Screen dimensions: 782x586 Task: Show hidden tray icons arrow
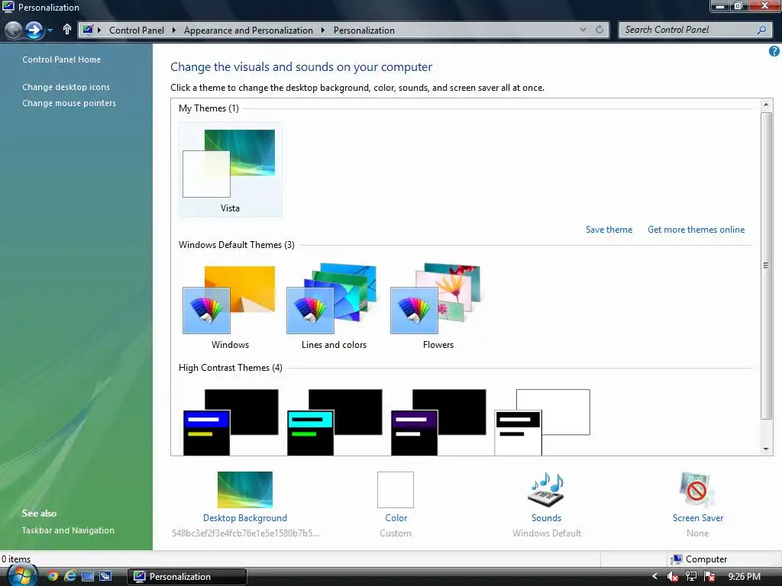(x=654, y=577)
